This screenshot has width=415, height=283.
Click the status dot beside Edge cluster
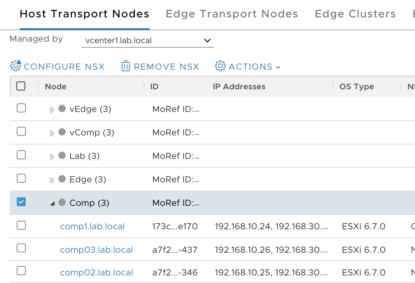(62, 179)
